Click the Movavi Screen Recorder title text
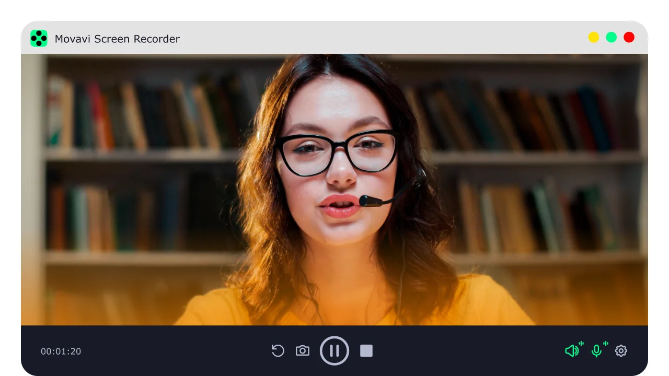669x376 pixels. click(117, 39)
